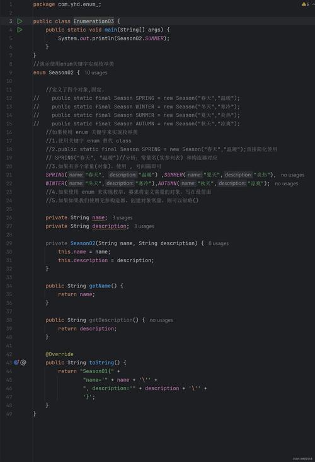
Task: Click the no usages hint after SUMMER constant
Action: coord(292,175)
